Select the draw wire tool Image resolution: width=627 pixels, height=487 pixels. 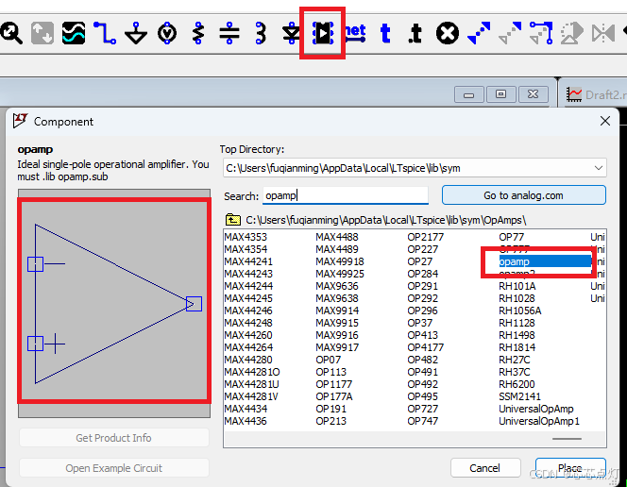pos(105,33)
